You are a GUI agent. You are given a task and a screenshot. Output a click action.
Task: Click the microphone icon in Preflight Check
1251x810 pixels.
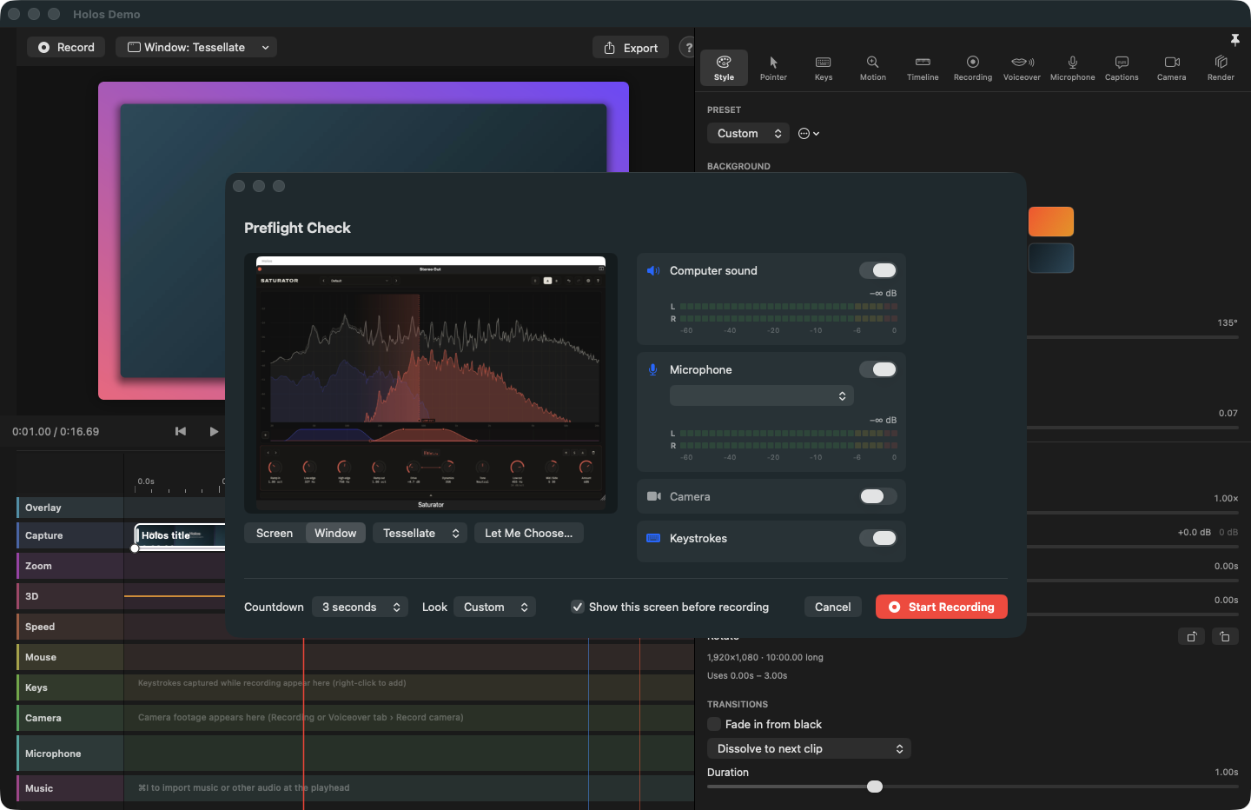653,369
